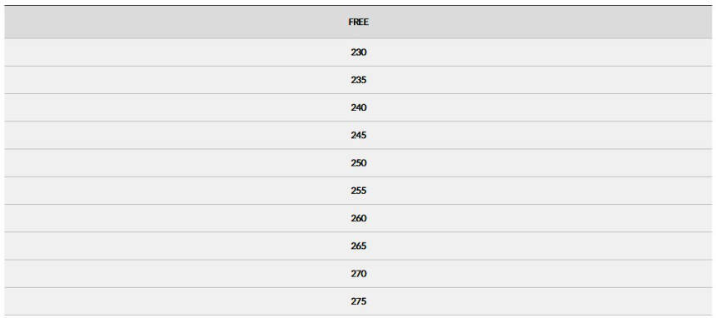Click the 275 table entry
The image size is (716, 318).
click(x=359, y=301)
